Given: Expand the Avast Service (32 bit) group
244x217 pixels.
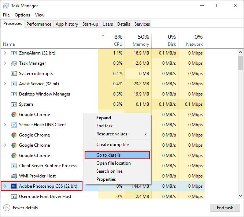Looking at the screenshot, I should [5, 84].
